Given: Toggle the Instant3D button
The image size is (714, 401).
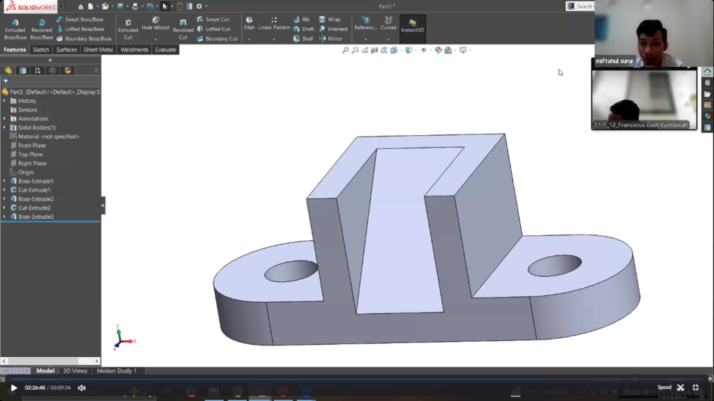Looking at the screenshot, I should click(412, 26).
